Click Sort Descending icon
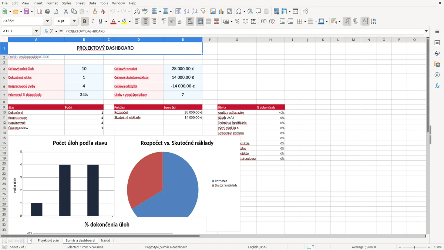444x250 pixels. coord(195,11)
